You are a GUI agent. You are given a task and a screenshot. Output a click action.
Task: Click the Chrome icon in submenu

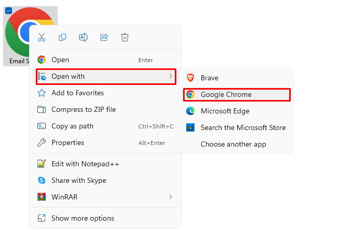[190, 94]
